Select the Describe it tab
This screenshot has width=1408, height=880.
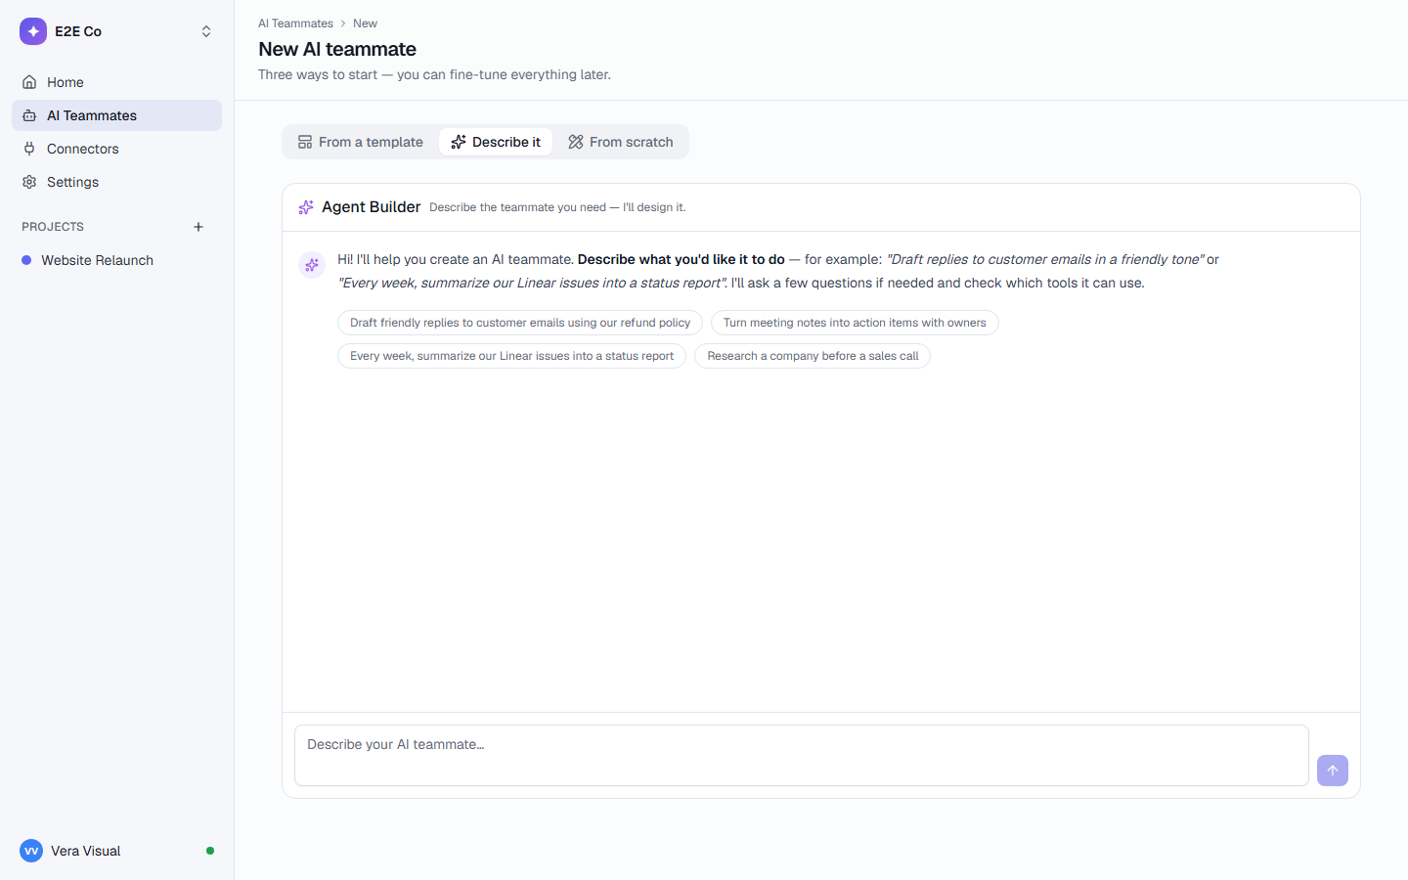tap(496, 142)
